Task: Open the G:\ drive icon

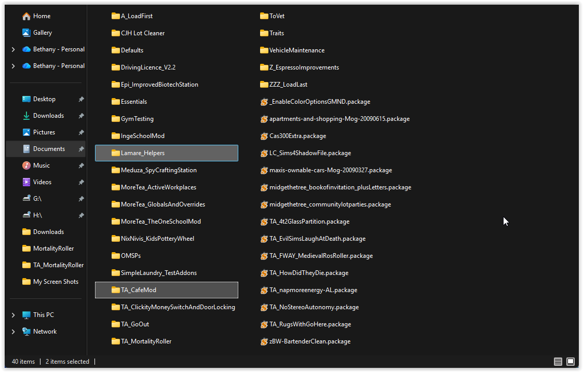Action: pos(26,198)
